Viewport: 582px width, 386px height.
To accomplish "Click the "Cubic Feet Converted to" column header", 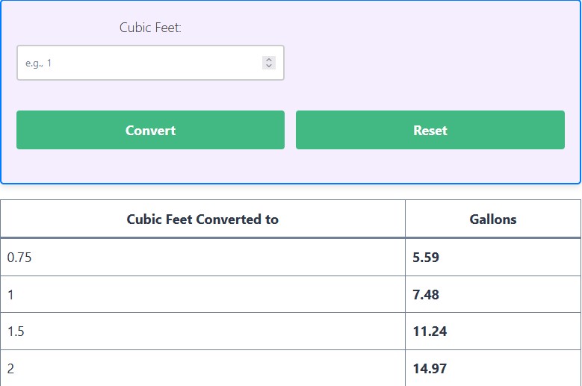I will coord(202,219).
